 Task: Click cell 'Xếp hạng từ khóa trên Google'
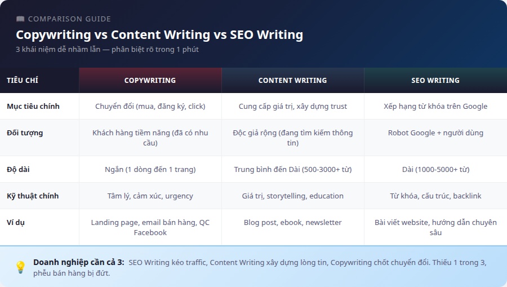(x=435, y=106)
